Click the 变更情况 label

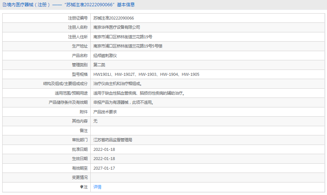coord(80,177)
